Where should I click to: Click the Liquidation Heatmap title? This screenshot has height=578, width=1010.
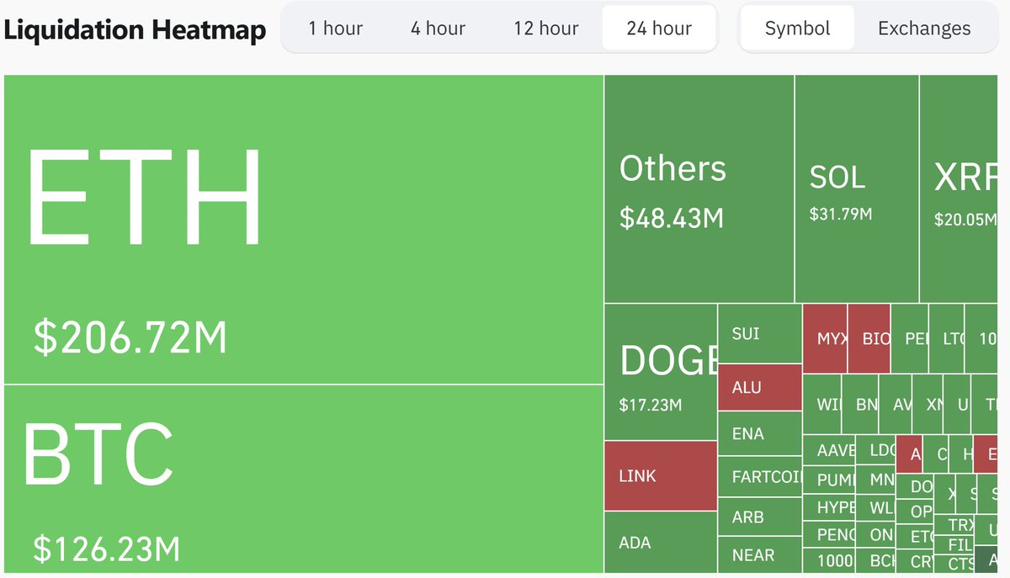[135, 28]
